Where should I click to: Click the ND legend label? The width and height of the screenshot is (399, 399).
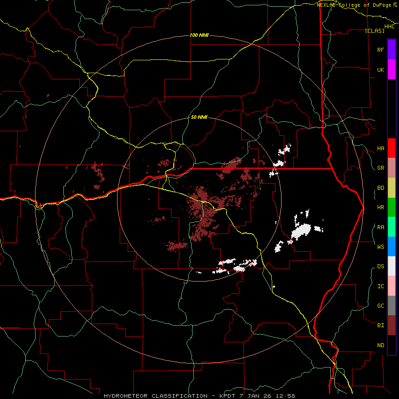coord(380,345)
